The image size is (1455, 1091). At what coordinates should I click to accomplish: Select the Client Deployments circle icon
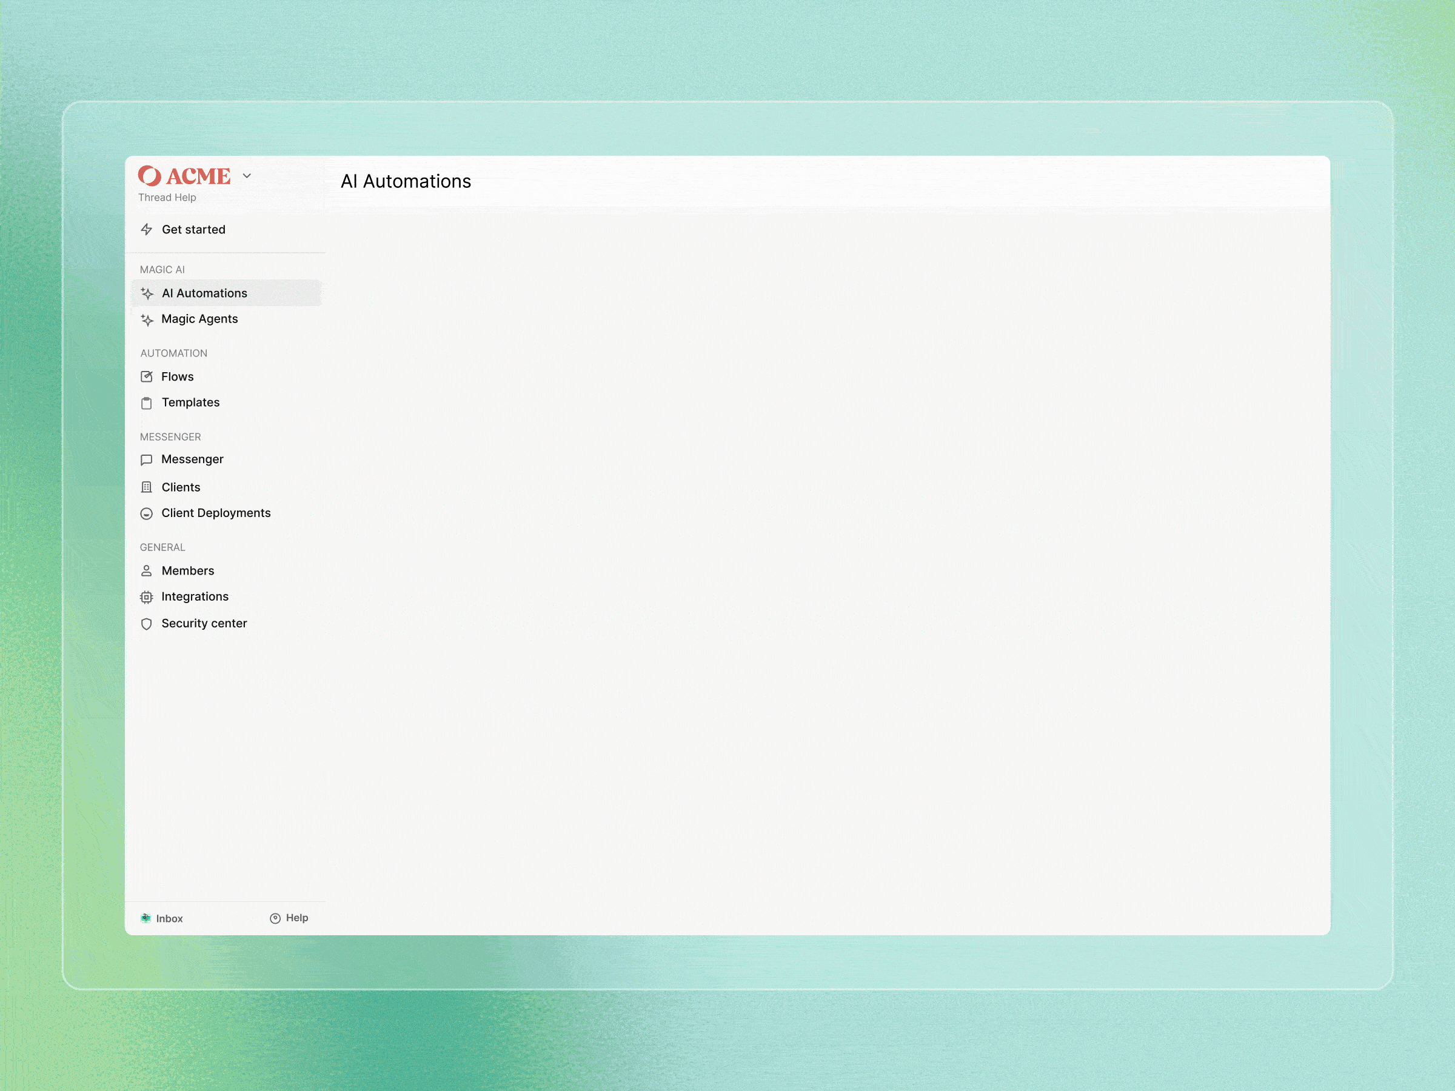tap(147, 513)
